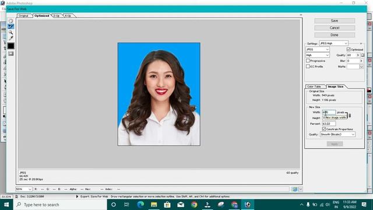Viewport: 373px width, 210px height.
Task: Click the portrait image preview
Action: 159,94
